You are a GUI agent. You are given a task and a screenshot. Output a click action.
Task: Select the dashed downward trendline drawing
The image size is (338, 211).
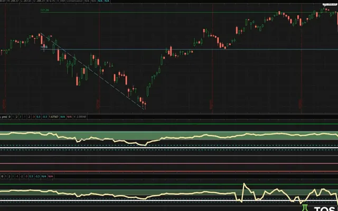click(x=93, y=72)
